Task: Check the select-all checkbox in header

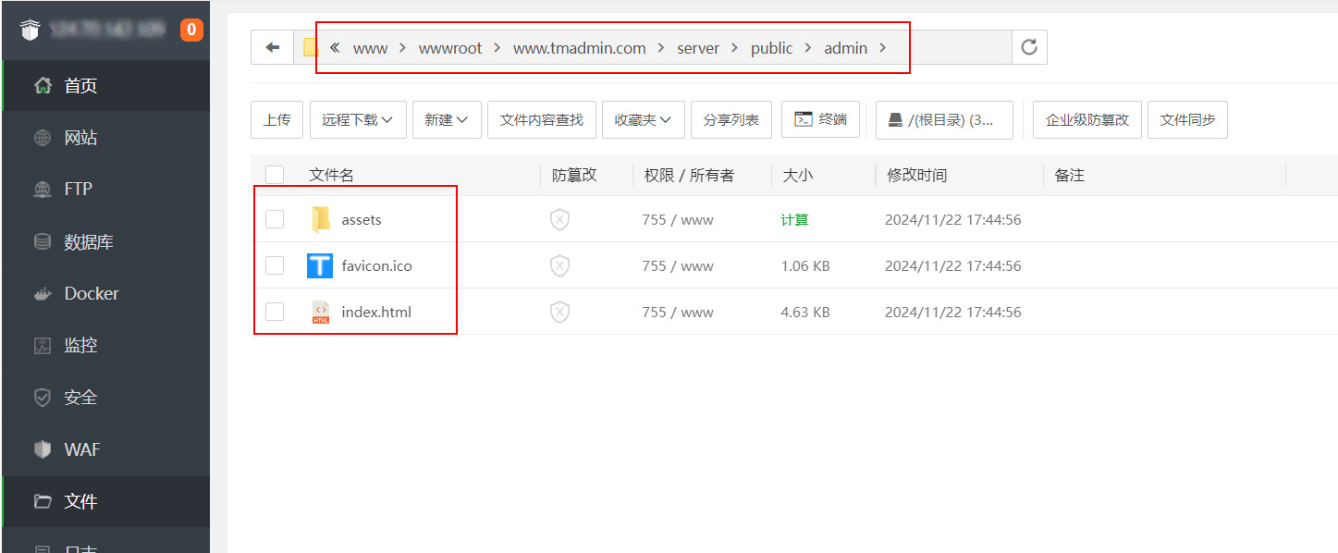Action: [x=275, y=175]
